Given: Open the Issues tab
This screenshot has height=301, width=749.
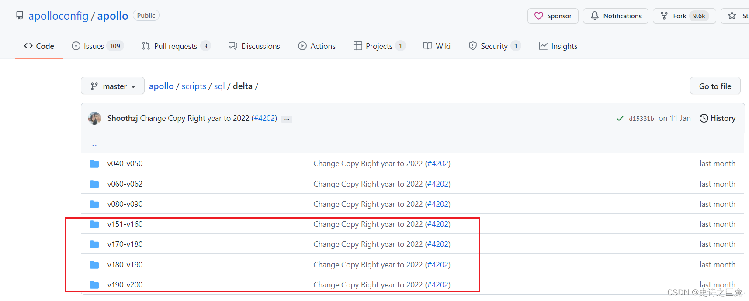Looking at the screenshot, I should 98,46.
